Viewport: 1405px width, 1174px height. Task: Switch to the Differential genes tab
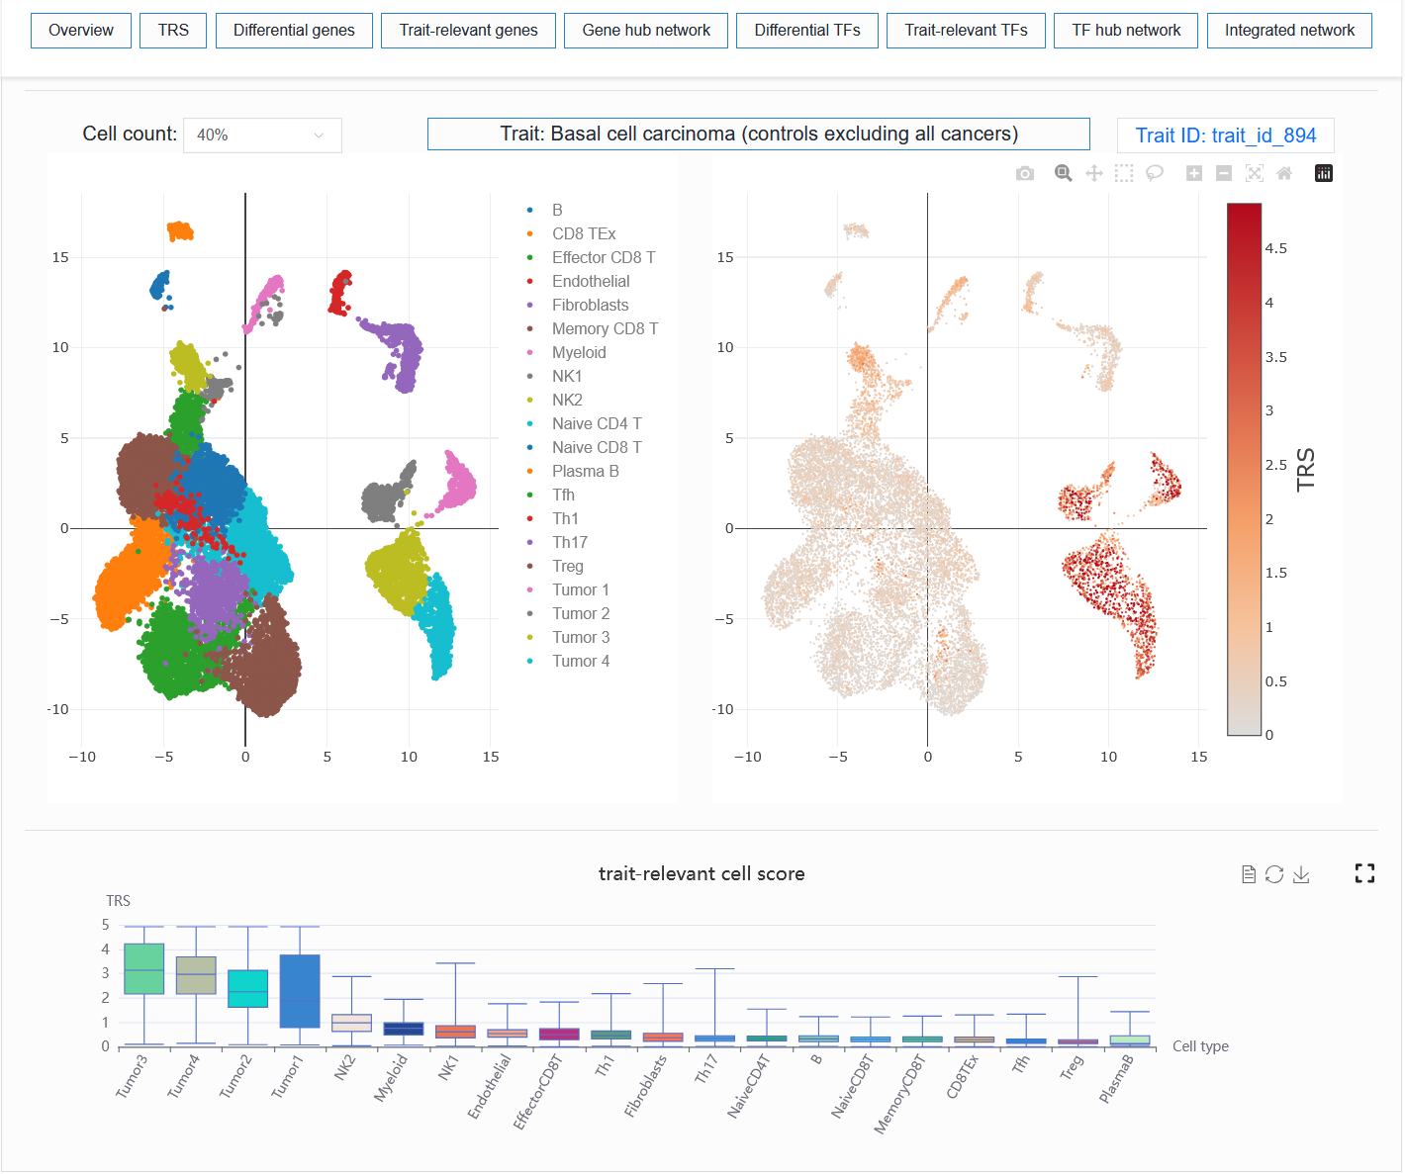(x=294, y=31)
